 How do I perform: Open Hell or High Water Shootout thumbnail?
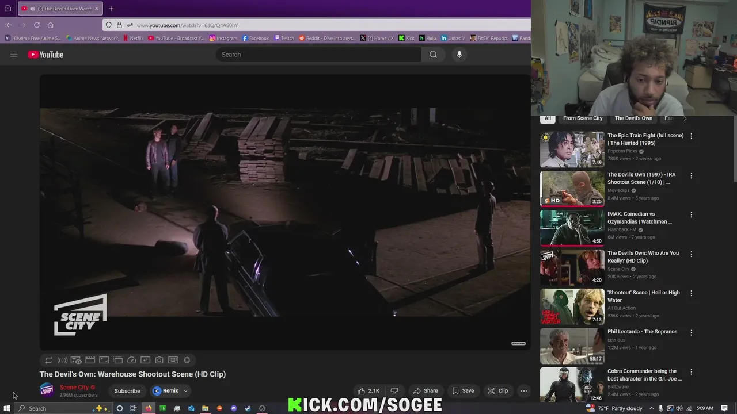click(572, 306)
